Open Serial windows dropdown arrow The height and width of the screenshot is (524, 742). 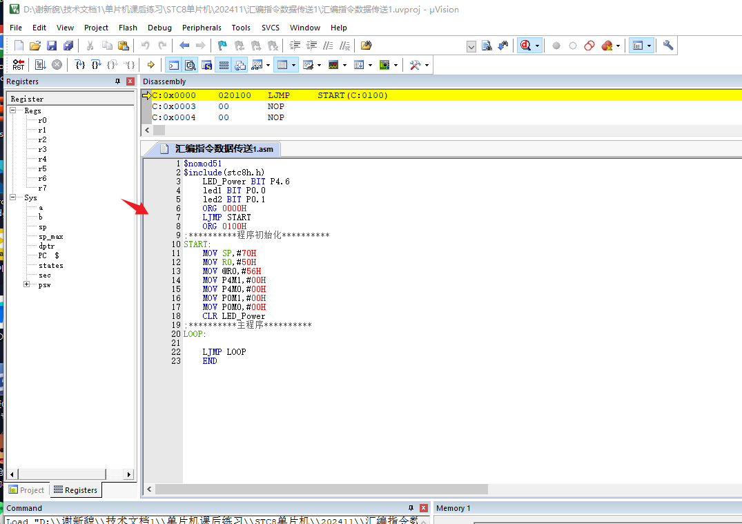[320, 65]
